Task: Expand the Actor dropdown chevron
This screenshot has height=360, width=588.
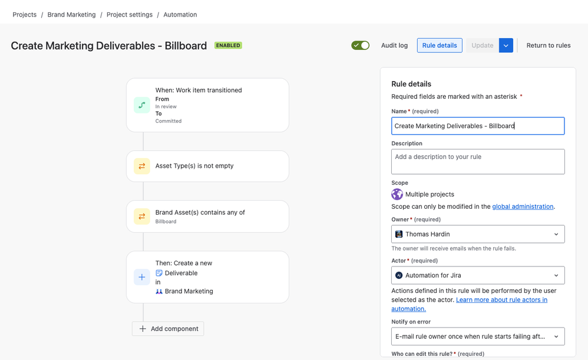Action: 556,275
